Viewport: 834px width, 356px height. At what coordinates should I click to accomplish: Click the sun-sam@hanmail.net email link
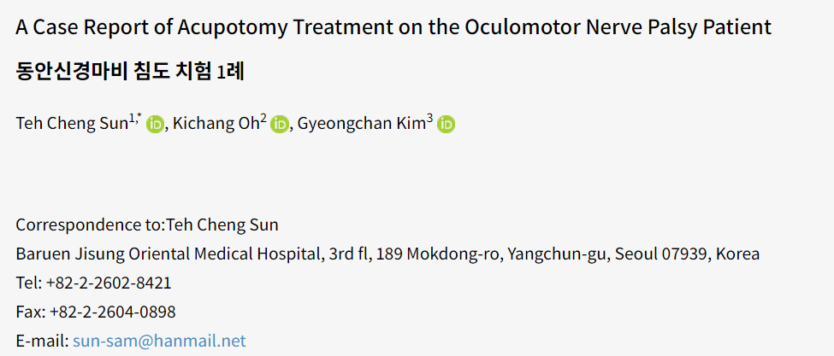(x=160, y=341)
